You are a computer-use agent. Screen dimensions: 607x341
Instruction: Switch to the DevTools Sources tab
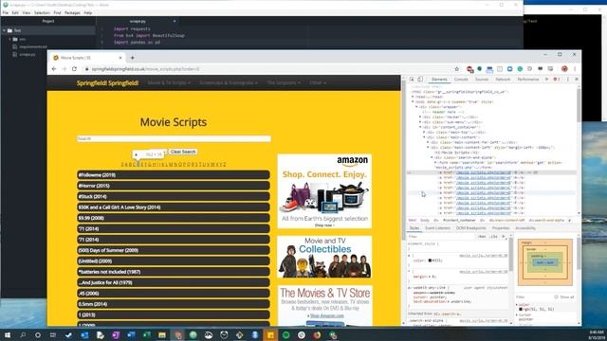482,80
